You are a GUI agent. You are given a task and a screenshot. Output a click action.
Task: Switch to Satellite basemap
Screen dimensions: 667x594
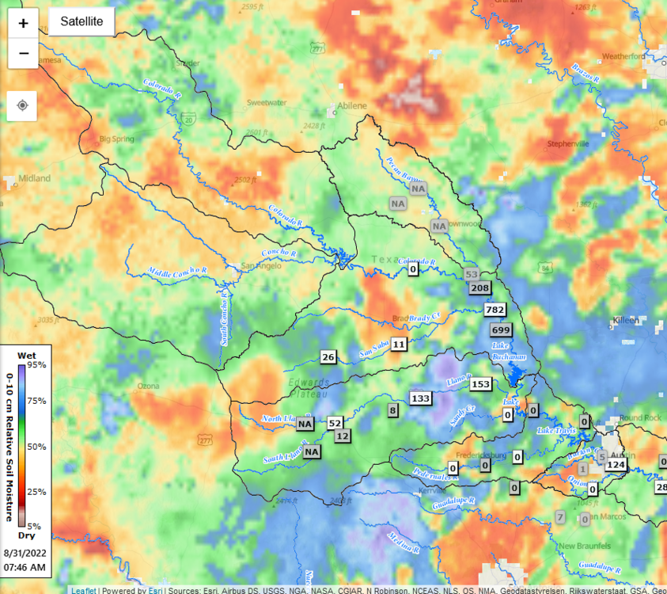click(x=81, y=21)
